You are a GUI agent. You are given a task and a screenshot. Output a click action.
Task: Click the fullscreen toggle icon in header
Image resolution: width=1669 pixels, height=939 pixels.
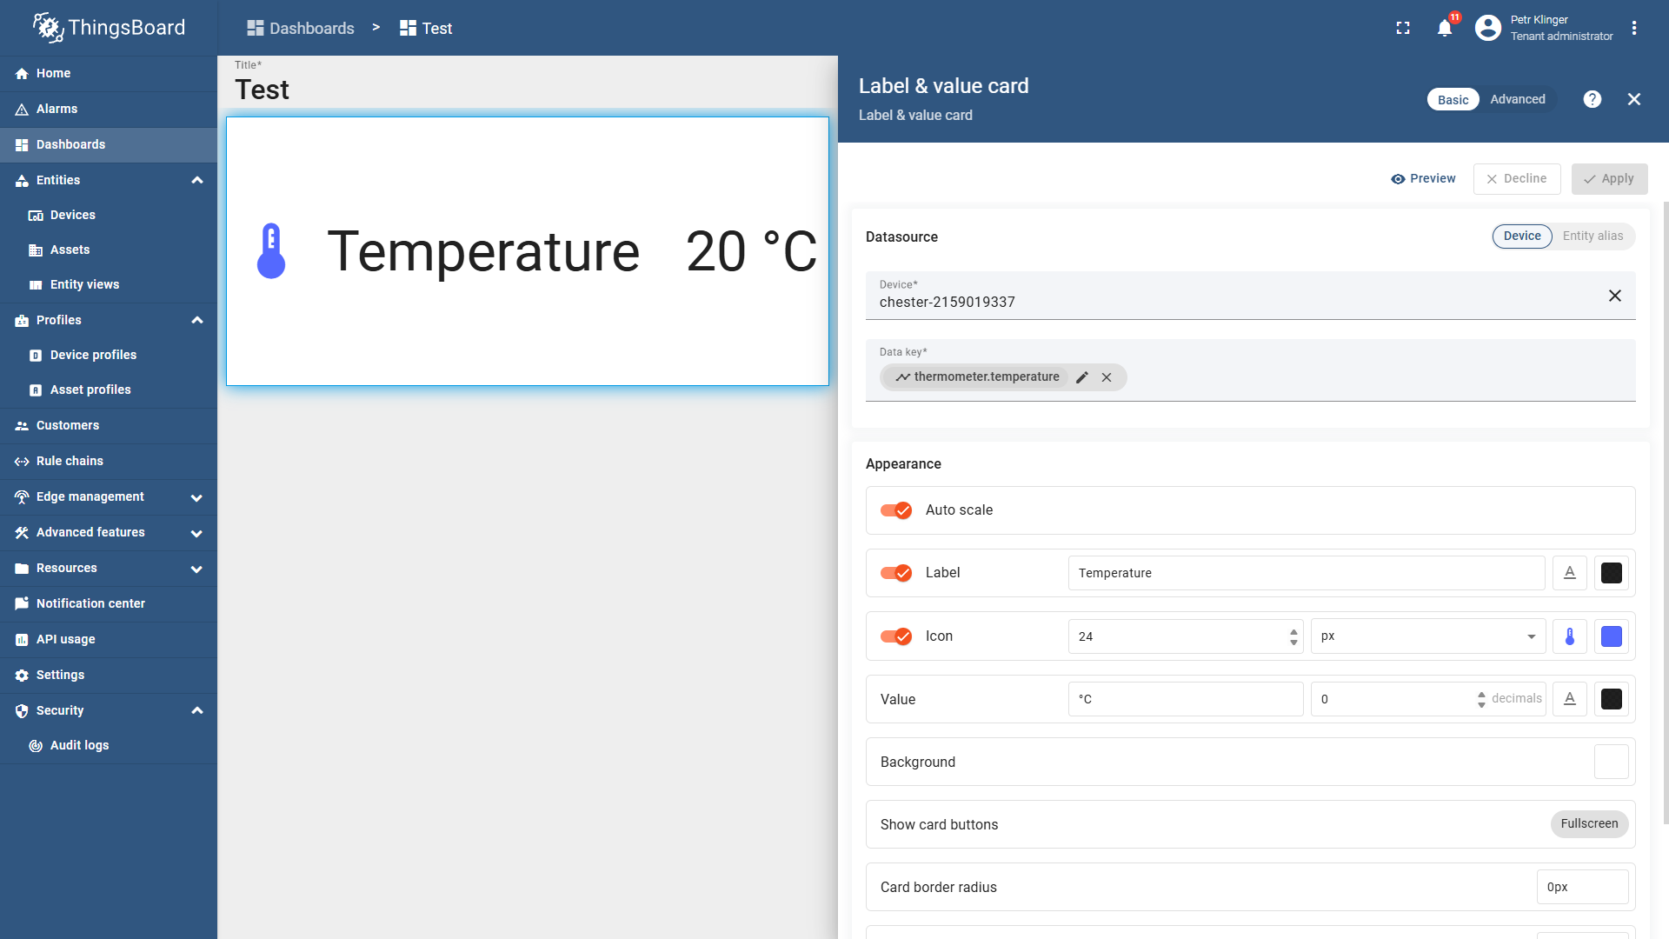[x=1403, y=28]
